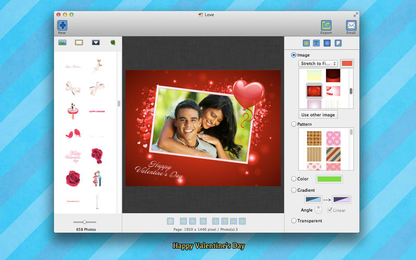This screenshot has width=416, height=260.
Task: Switch to the frames tab
Action: (79, 43)
